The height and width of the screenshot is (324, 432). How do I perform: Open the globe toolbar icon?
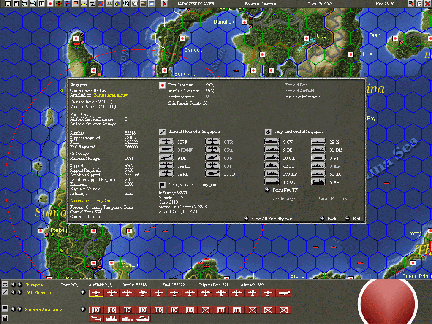click(118, 3)
